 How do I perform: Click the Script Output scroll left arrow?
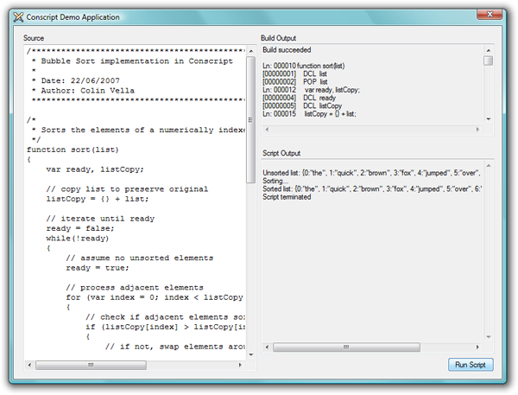point(267,347)
